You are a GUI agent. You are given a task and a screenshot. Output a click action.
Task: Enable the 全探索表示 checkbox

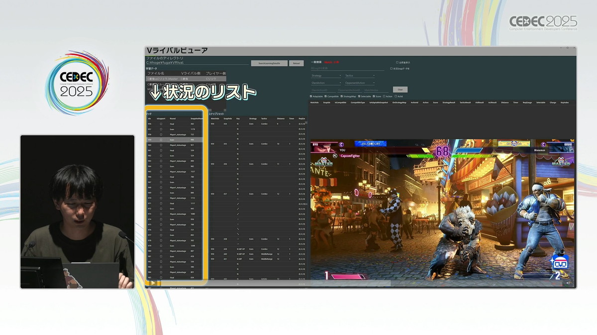pos(398,62)
